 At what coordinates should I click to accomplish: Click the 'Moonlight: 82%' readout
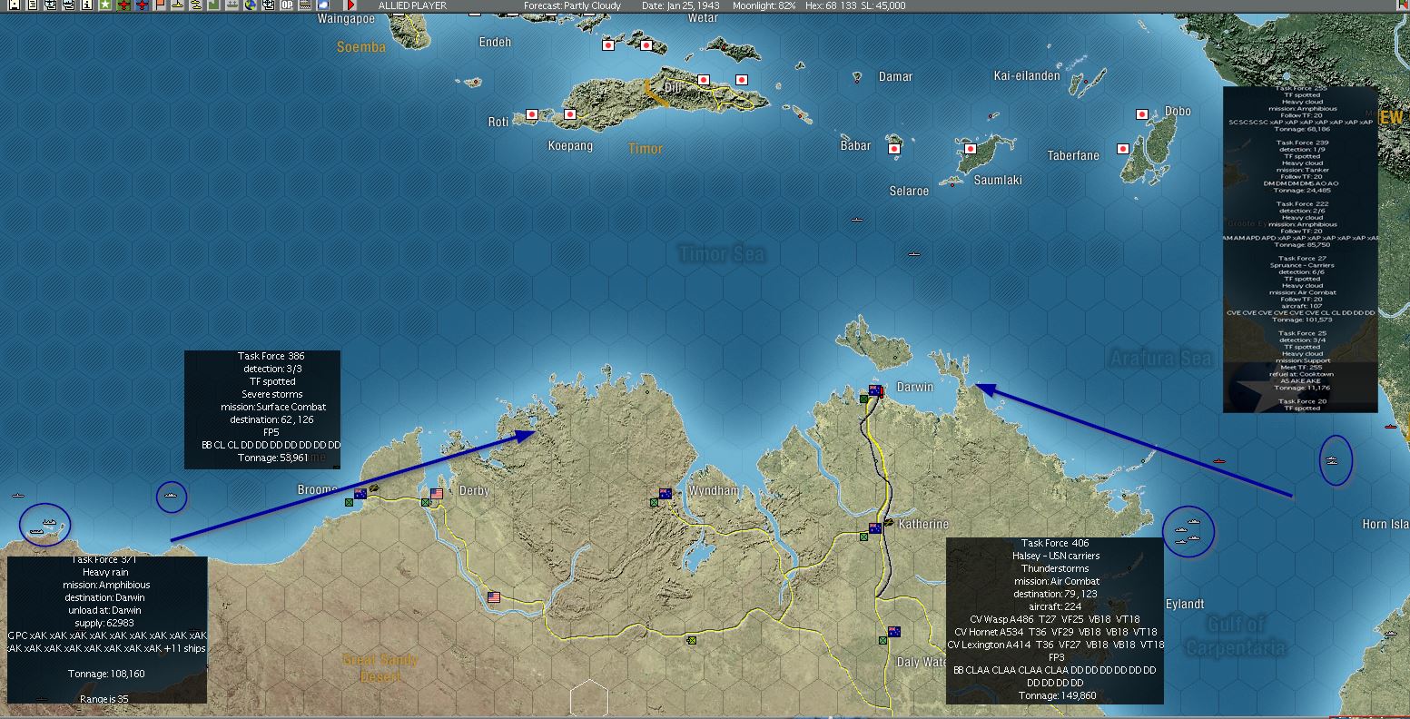point(764,5)
